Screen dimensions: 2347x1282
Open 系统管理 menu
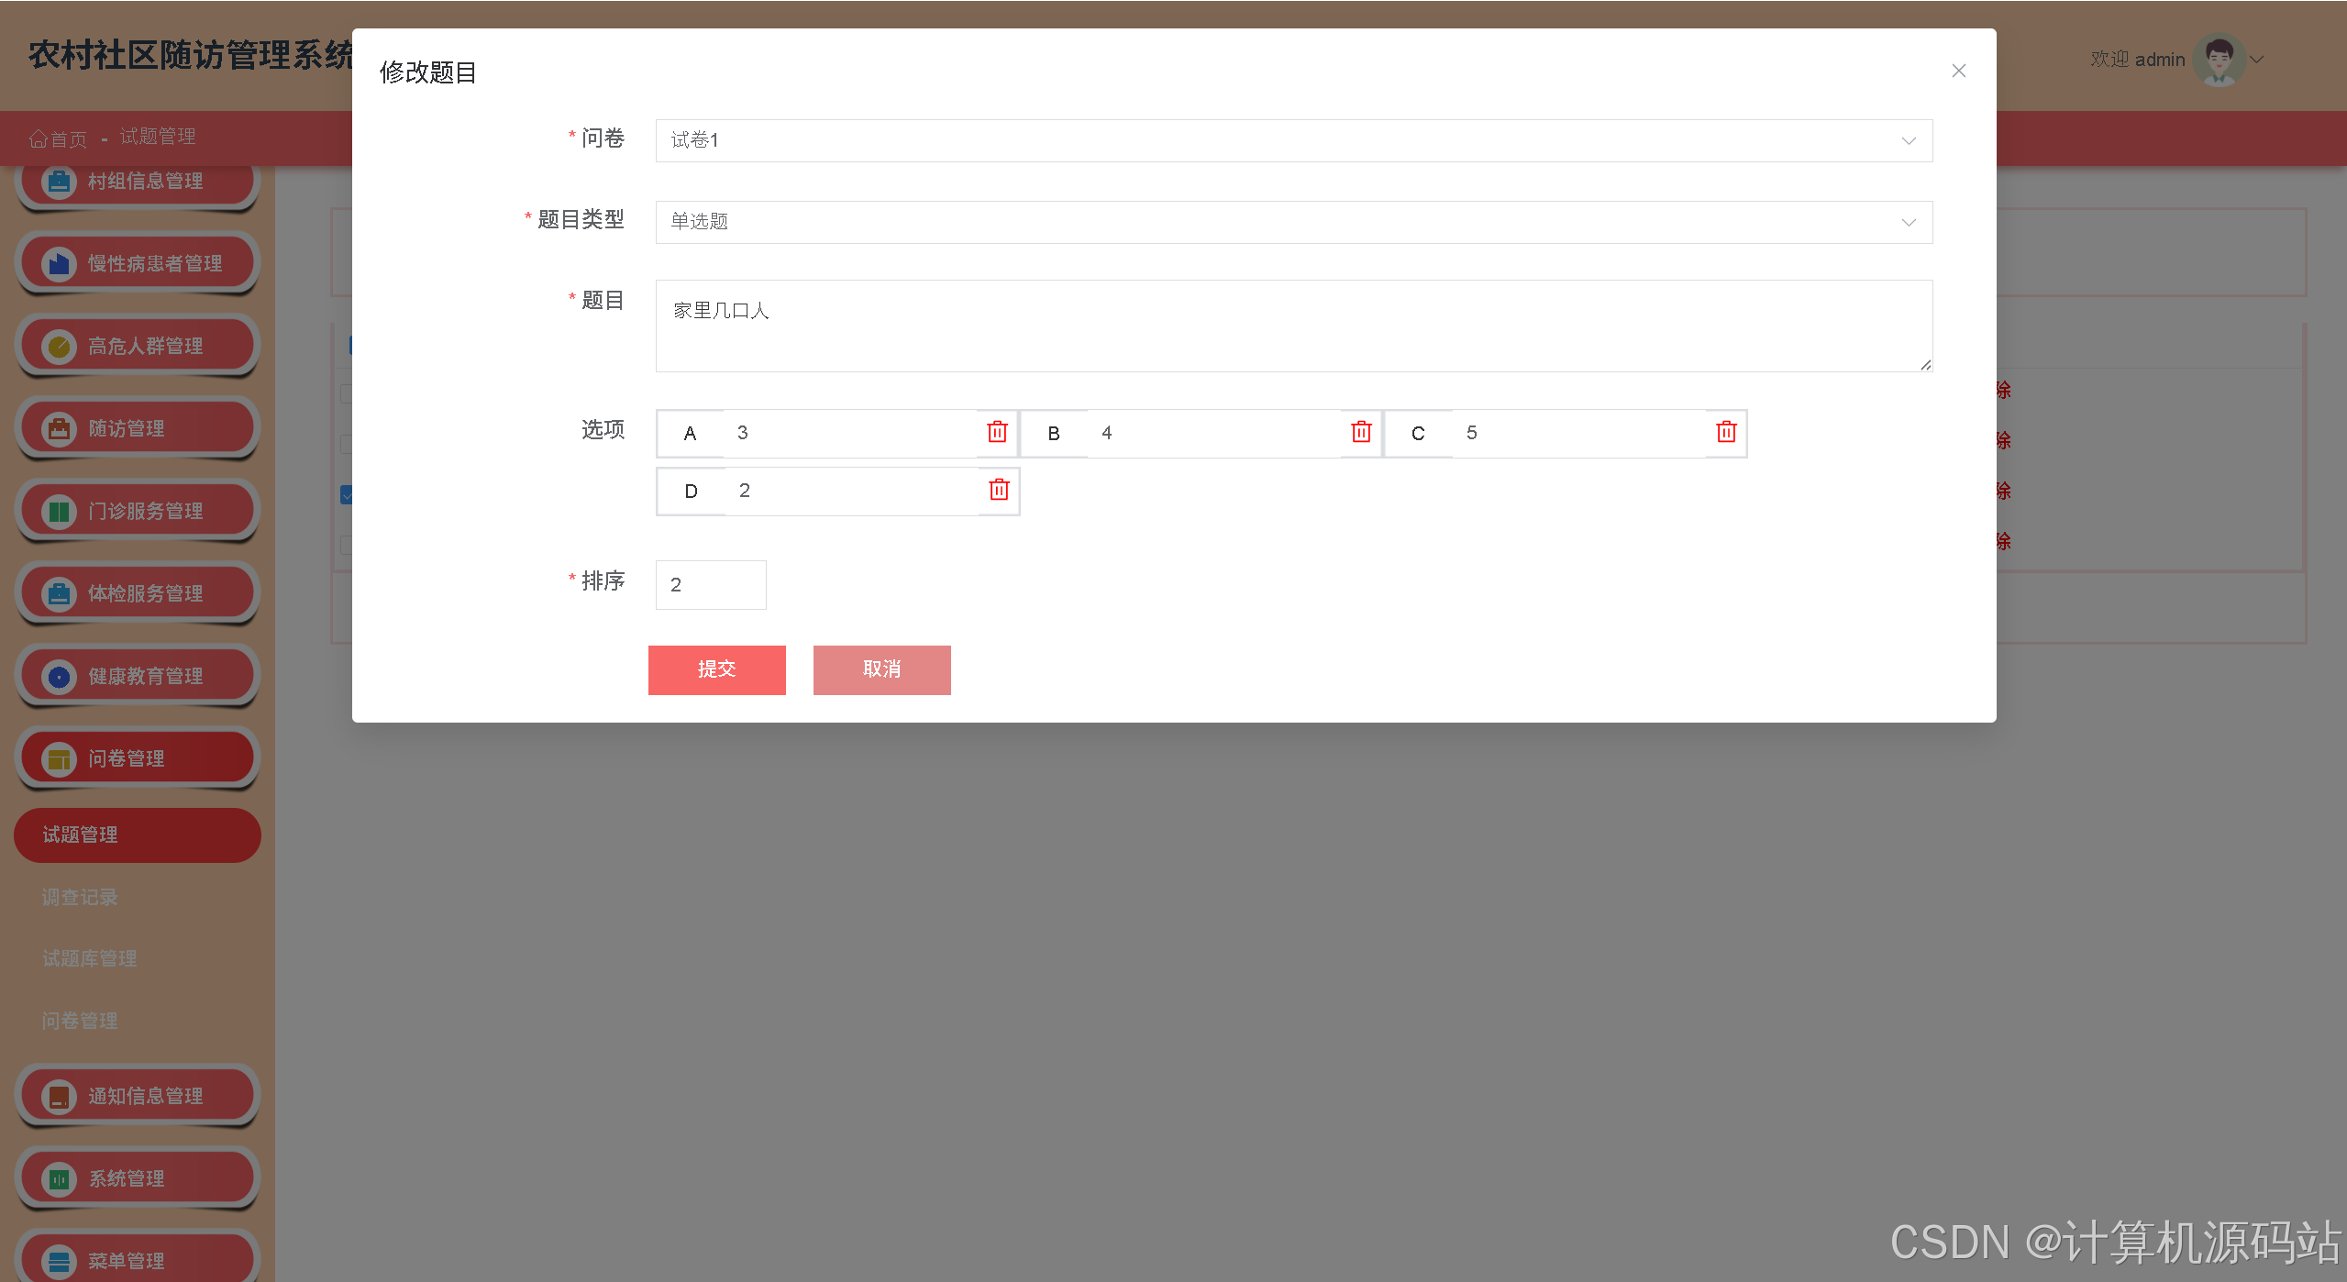pyautogui.click(x=138, y=1179)
